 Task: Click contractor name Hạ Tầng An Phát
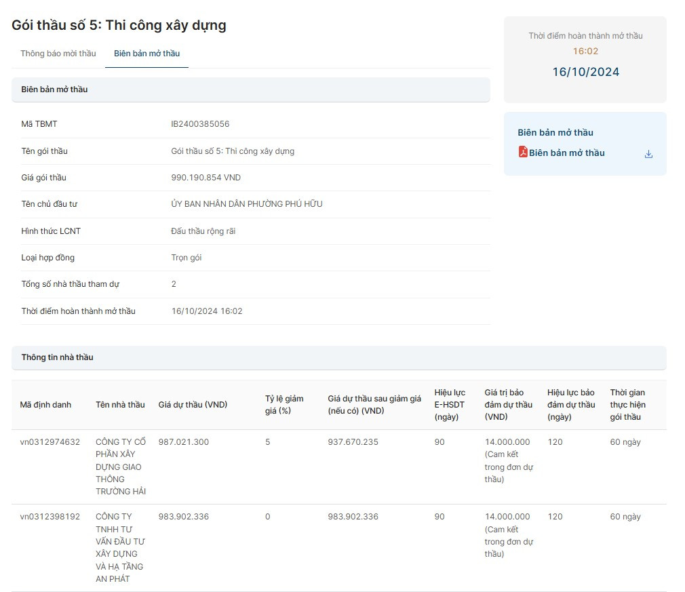click(119, 548)
